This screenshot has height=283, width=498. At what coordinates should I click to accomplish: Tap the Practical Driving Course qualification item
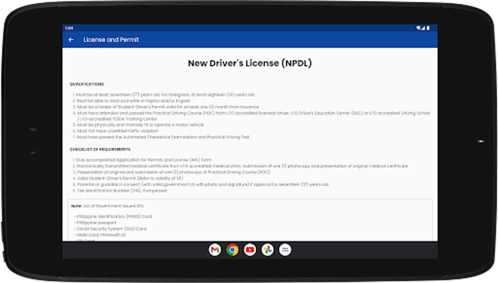click(x=252, y=113)
